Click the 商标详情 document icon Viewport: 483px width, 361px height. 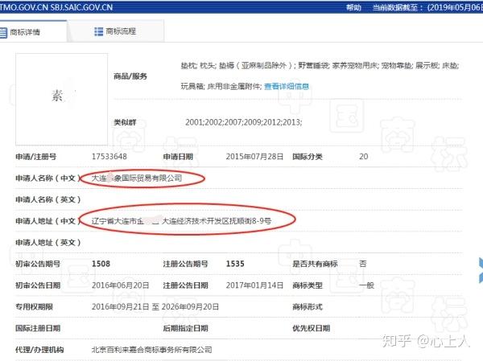tap(3, 32)
